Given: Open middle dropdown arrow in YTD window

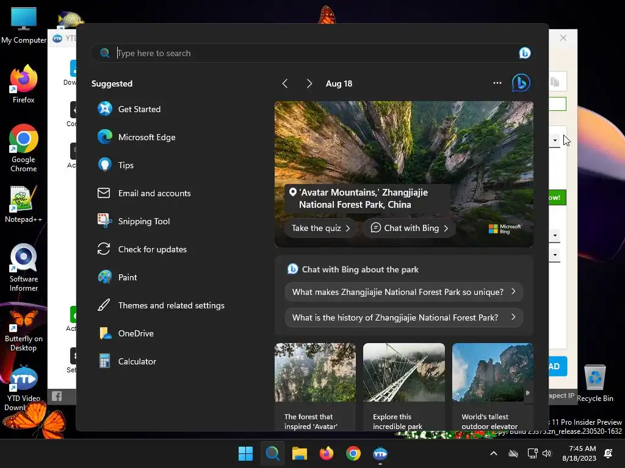Looking at the screenshot, I should 555,235.
